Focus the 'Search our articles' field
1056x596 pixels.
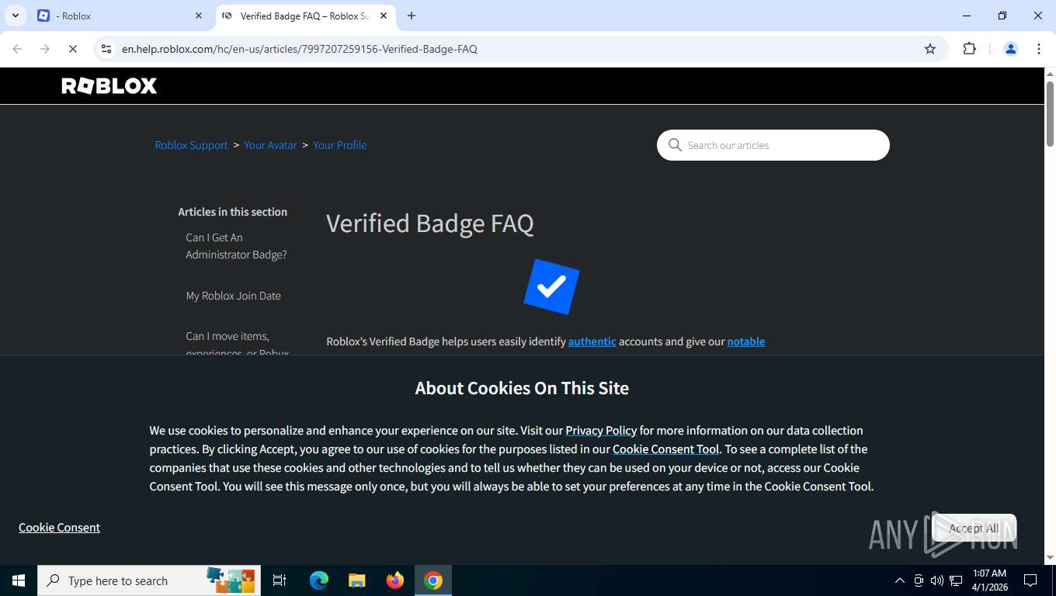tap(773, 145)
